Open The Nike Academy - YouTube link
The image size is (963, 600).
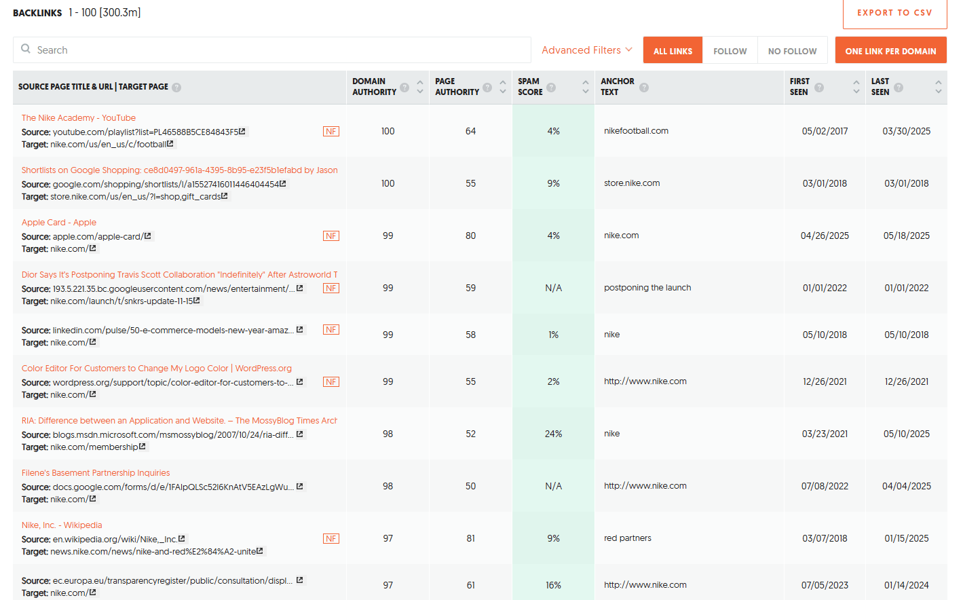click(79, 118)
